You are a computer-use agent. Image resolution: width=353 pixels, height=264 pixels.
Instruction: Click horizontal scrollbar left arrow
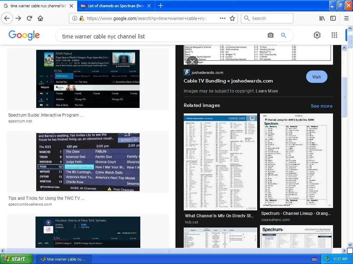tap(2, 251)
